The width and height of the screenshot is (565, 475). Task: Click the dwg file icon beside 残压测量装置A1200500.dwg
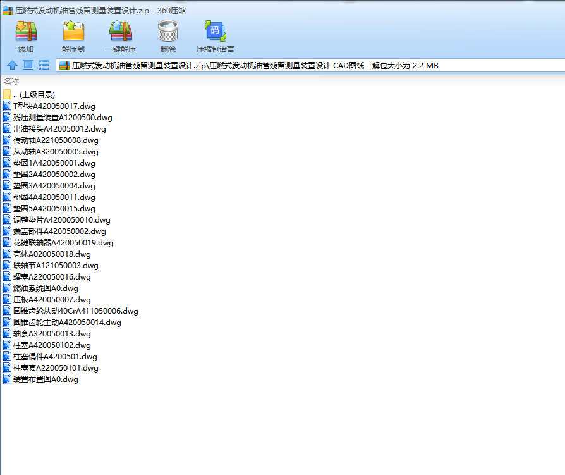point(7,117)
